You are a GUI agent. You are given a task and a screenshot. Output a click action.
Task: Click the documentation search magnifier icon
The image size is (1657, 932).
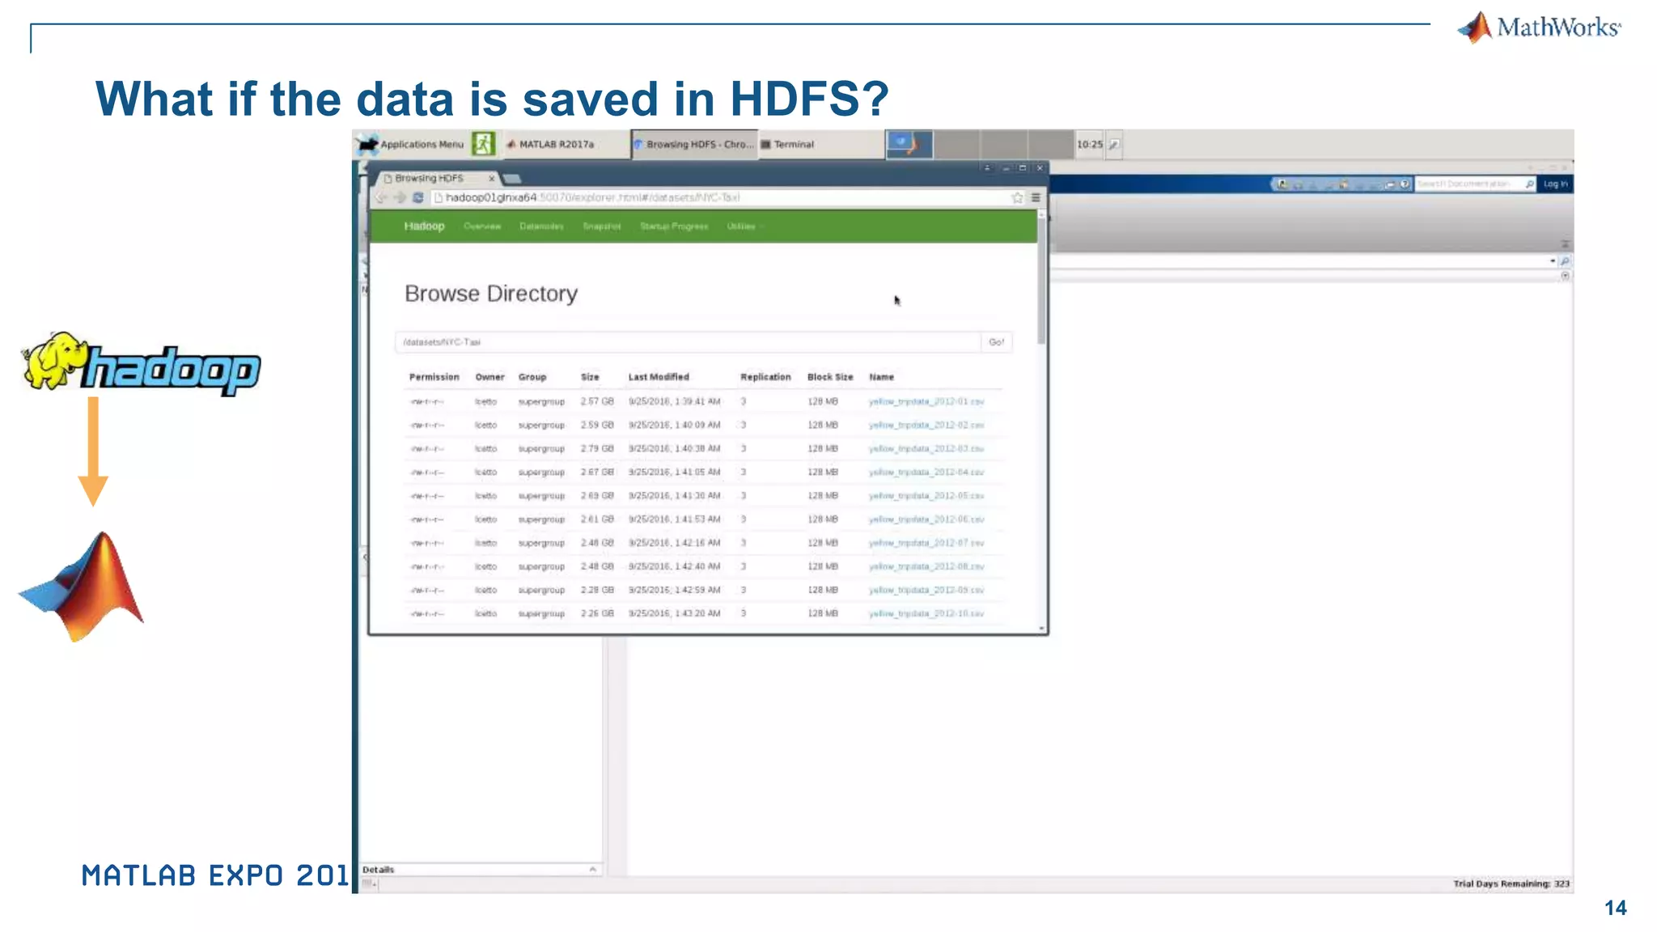[x=1529, y=184]
